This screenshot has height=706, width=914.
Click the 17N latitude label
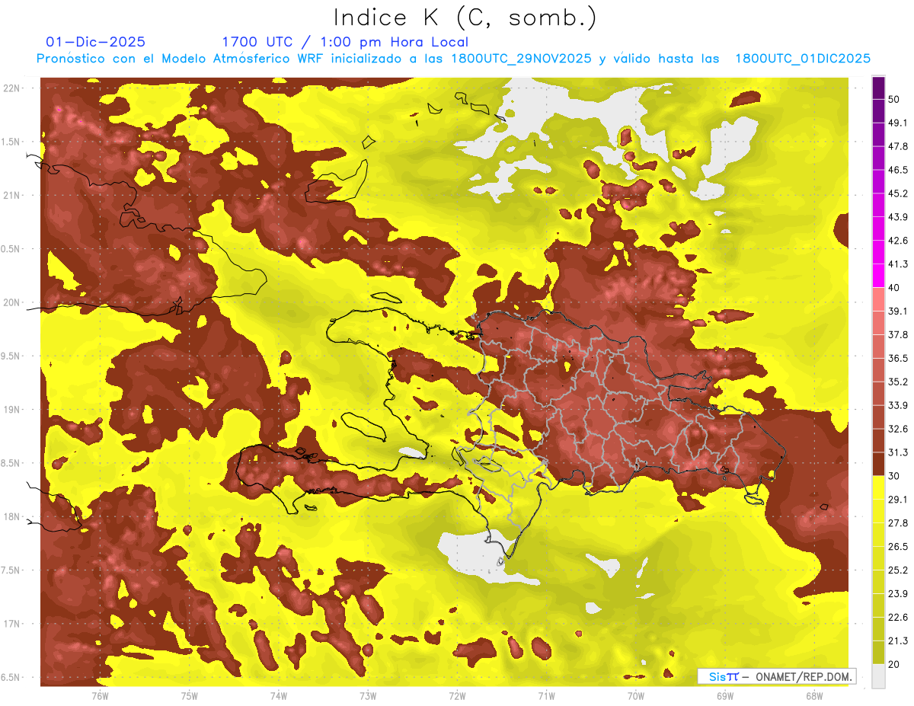[x=11, y=624]
